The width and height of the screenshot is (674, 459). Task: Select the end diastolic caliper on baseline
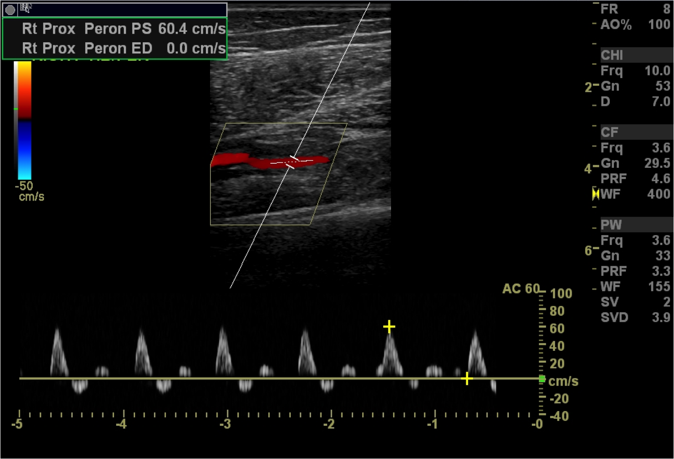467,379
